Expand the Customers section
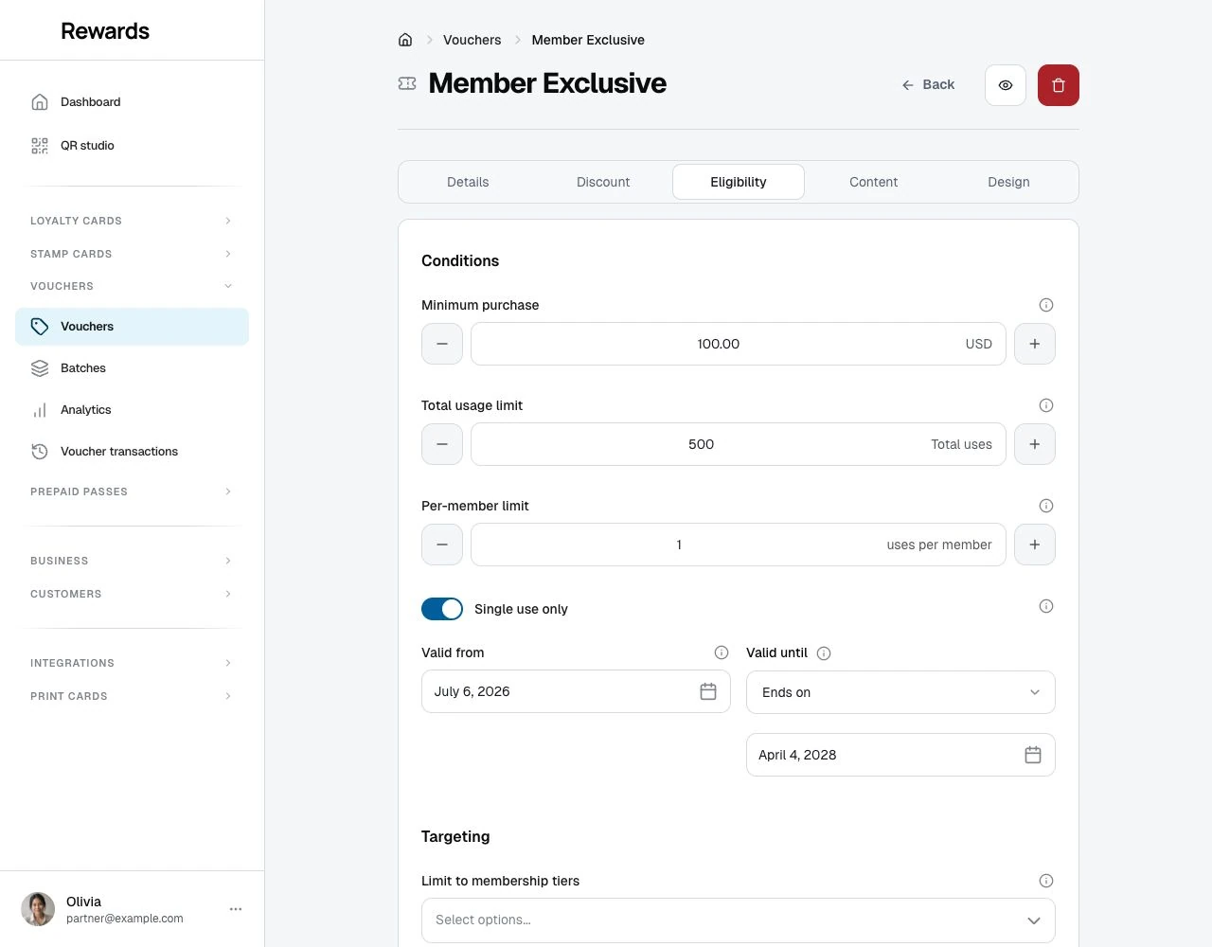The height and width of the screenshot is (947, 1212). [132, 594]
